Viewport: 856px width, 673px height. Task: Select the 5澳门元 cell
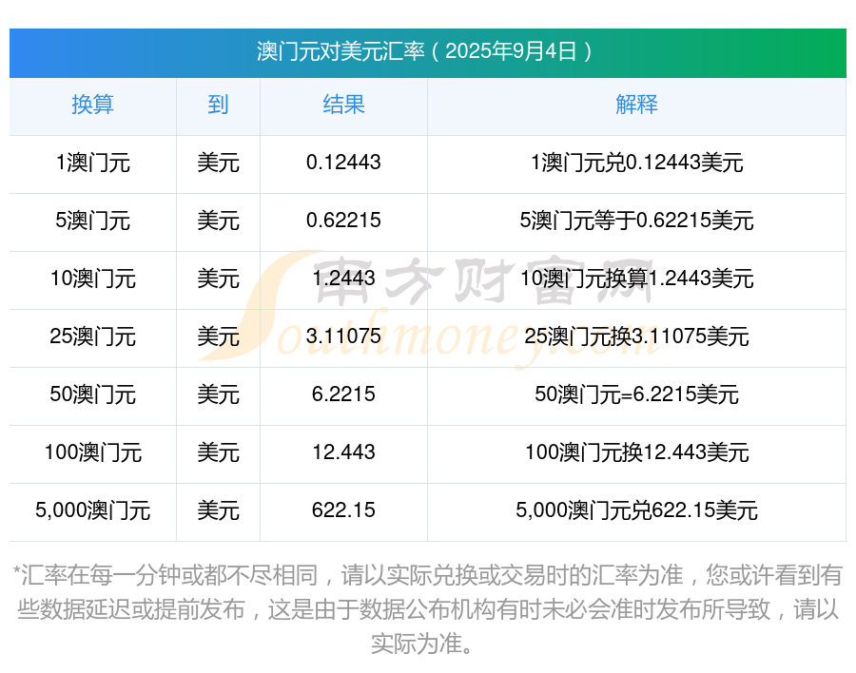[x=93, y=221]
